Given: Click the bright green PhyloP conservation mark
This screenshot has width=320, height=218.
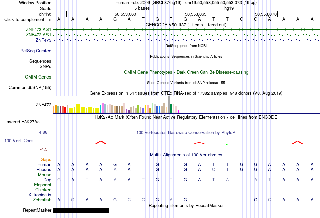Looking at the screenshot, I should point(227,144).
